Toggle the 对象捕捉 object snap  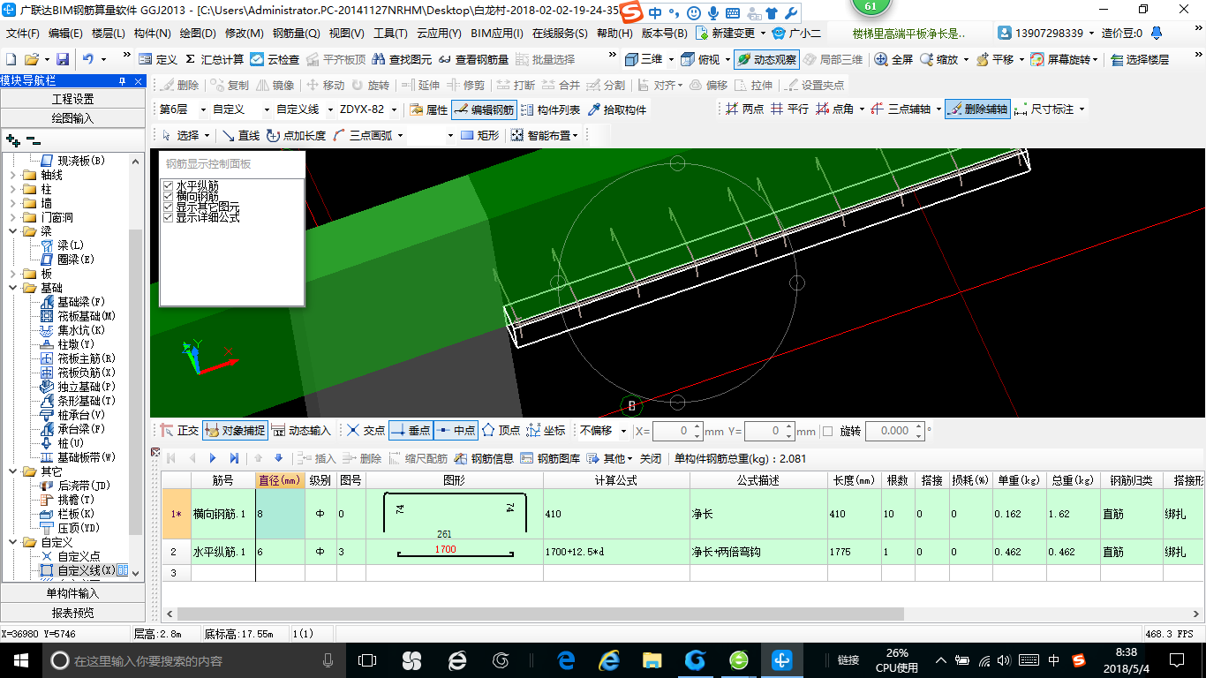pyautogui.click(x=235, y=431)
